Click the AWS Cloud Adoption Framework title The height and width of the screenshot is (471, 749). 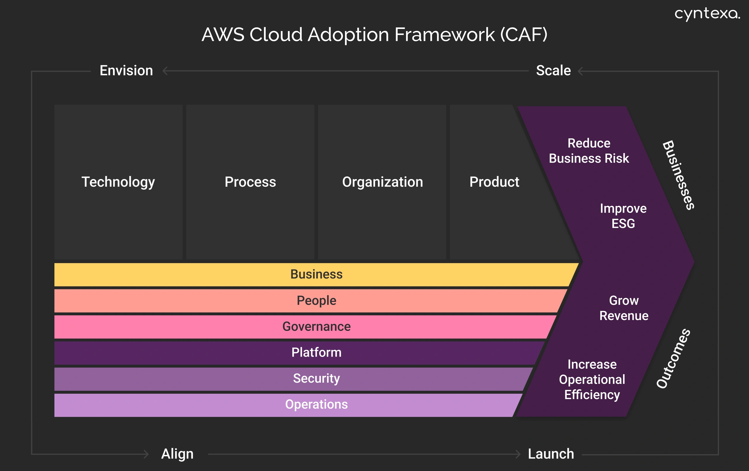tap(374, 35)
